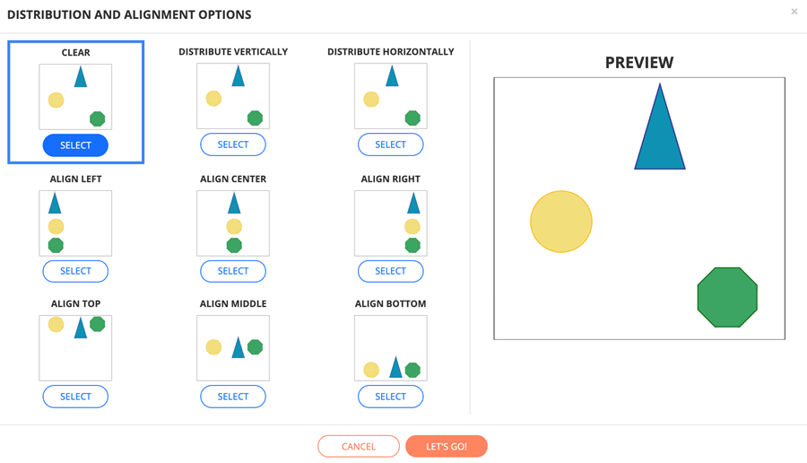Click the Align Bottom preview thumbnail
This screenshot has width=807, height=463.
point(391,348)
